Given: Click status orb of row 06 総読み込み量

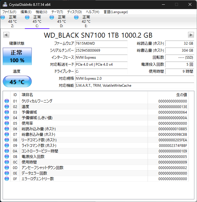Looking at the screenshot, I should click(7, 129).
